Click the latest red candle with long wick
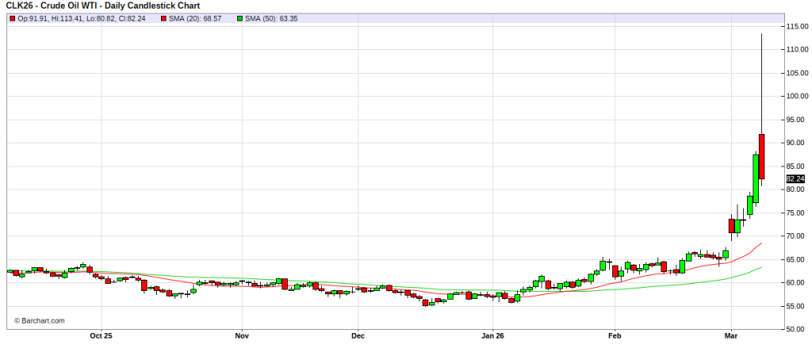Screen dimensions: 812x356 tap(761, 156)
